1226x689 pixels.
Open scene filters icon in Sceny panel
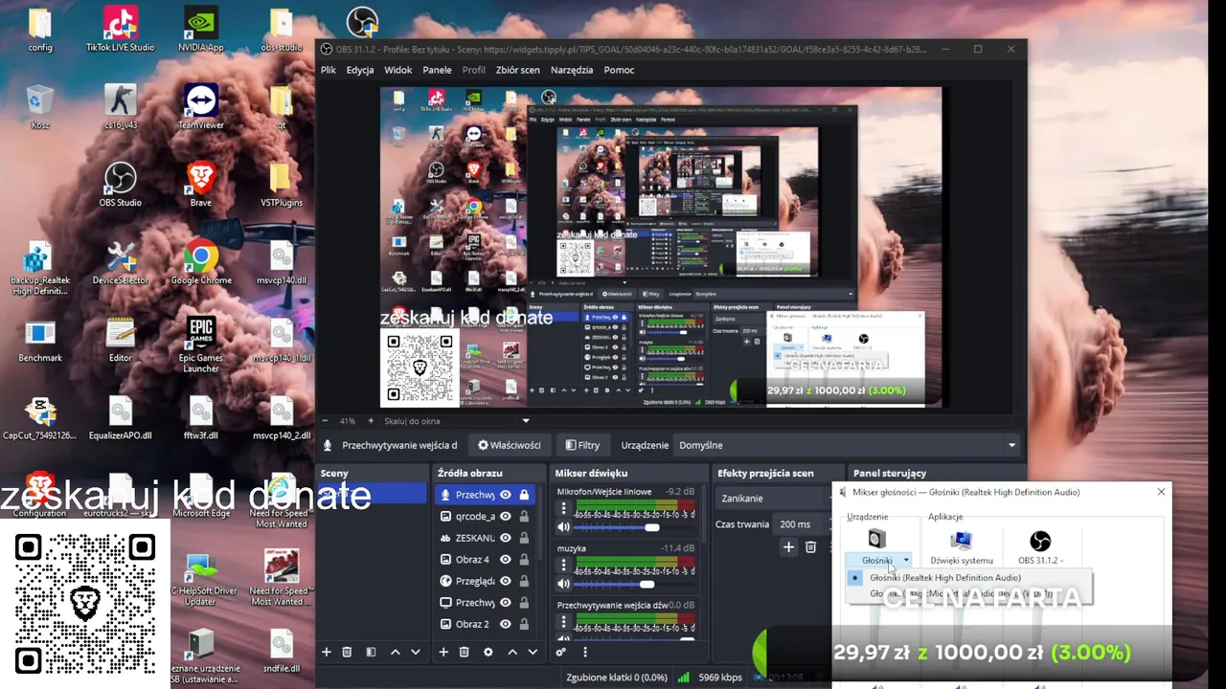(372, 652)
